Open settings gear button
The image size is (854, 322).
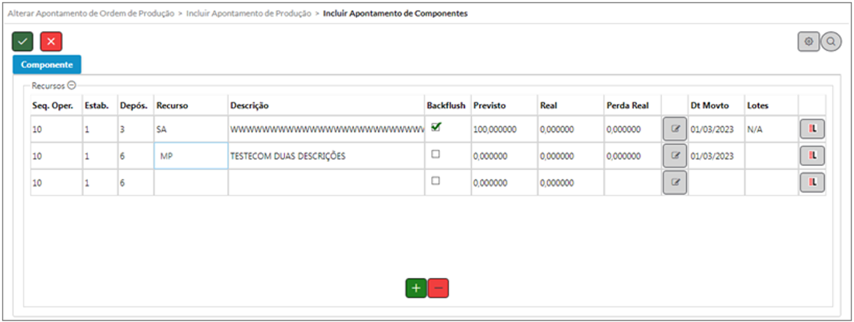pyautogui.click(x=809, y=41)
